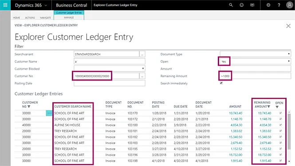Select TREY RESEARCH cell for document 103181

click(x=66, y=131)
